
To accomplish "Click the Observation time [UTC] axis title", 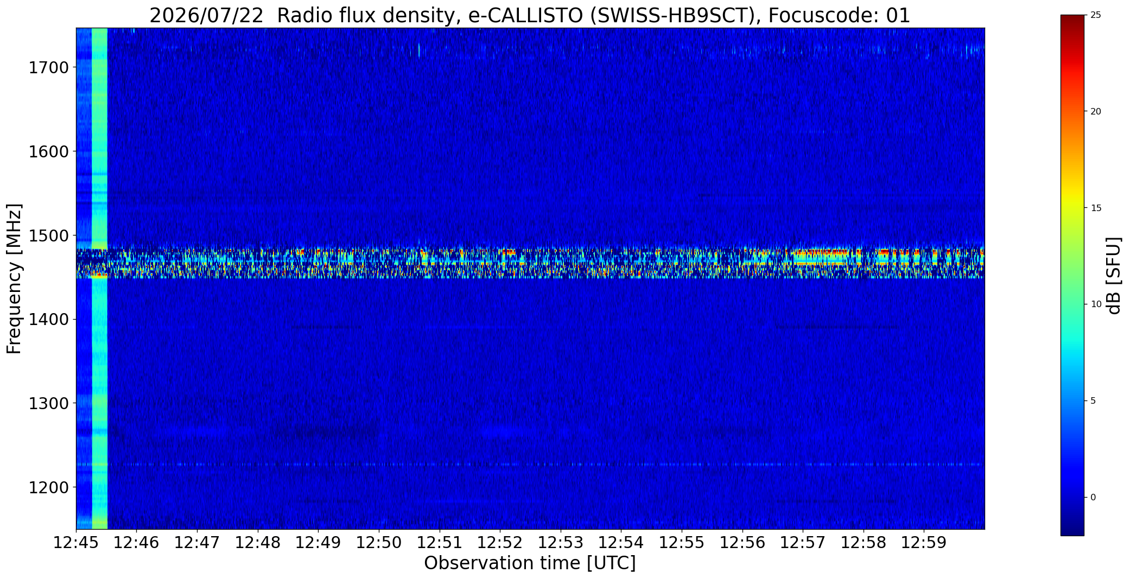I will pos(530,563).
